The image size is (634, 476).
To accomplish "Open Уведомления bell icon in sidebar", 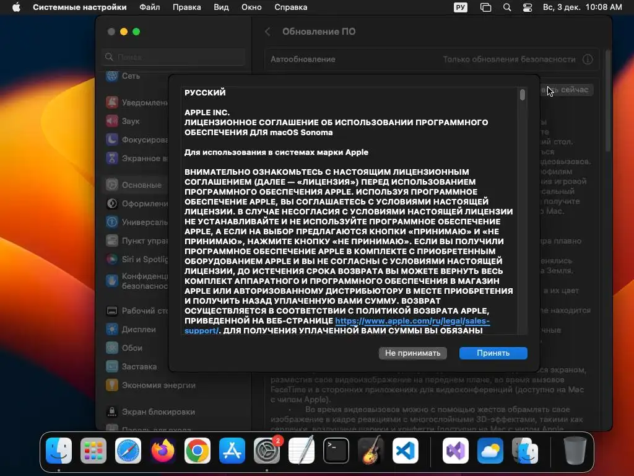I will (112, 102).
